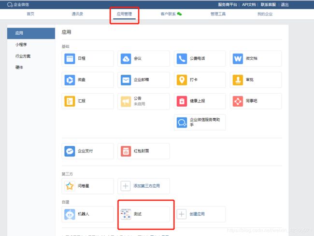Click the WeChat icon beside 客户联系

click(x=179, y=14)
